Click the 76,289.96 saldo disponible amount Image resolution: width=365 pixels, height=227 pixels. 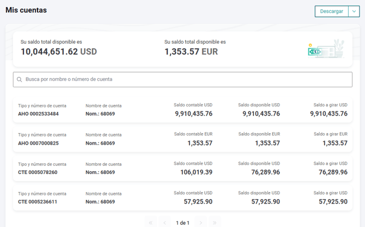coord(261,172)
